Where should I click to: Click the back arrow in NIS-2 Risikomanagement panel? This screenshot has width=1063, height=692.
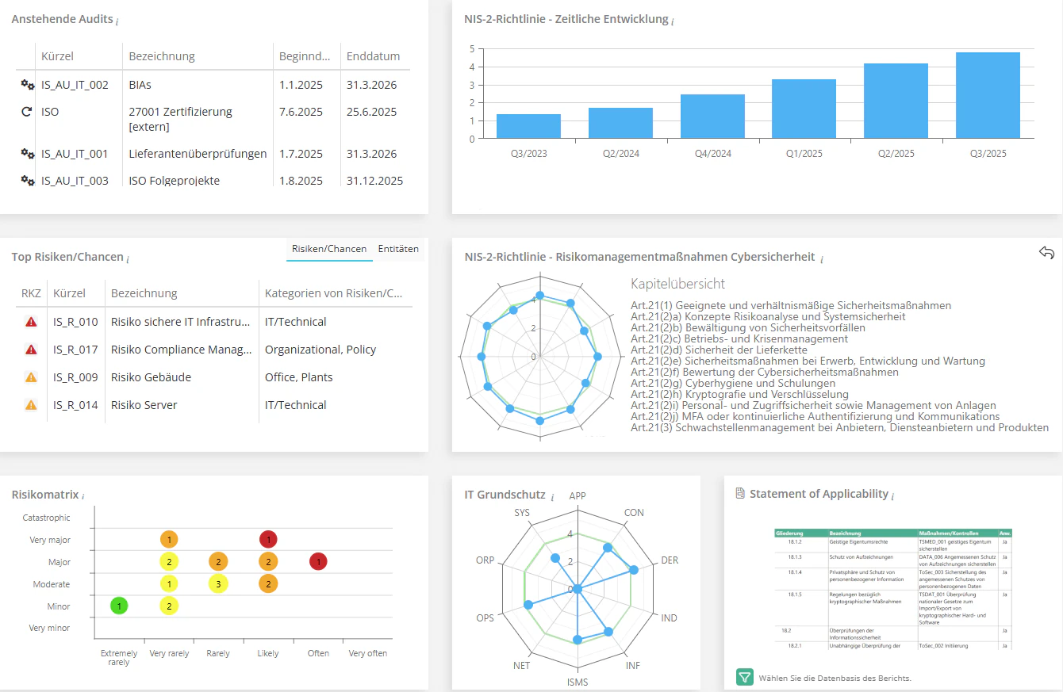click(1046, 253)
